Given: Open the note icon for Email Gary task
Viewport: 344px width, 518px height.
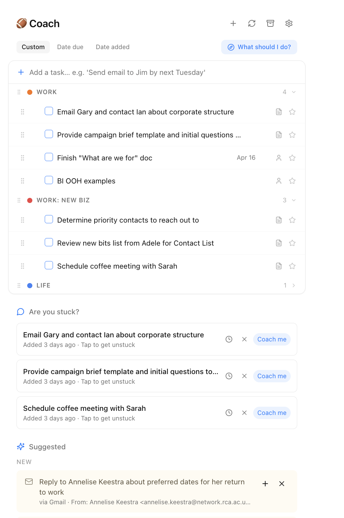Looking at the screenshot, I should click(279, 112).
